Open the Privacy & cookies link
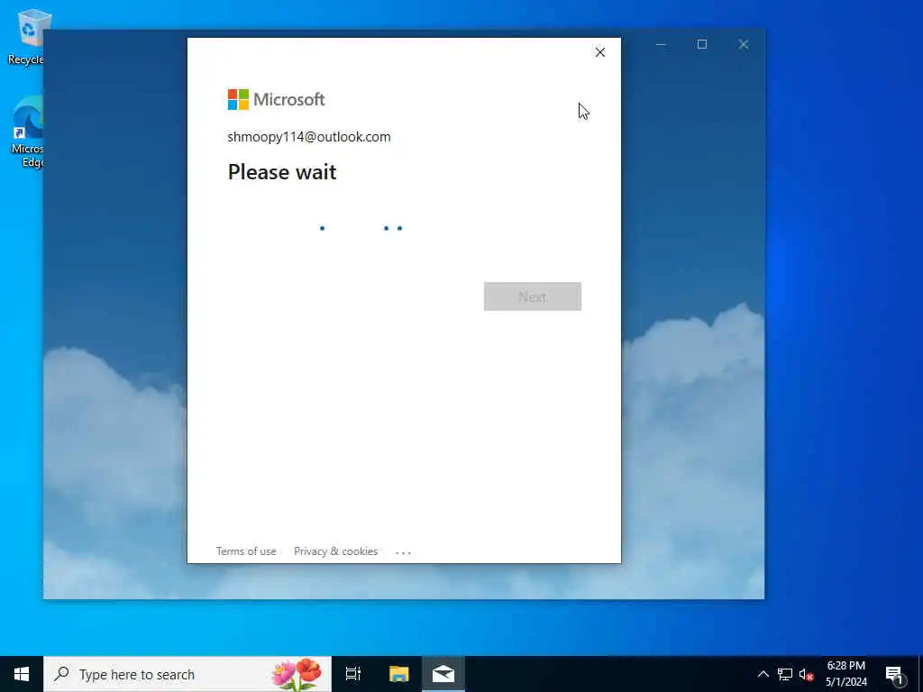Screen dimensions: 923x692 tap(335, 551)
